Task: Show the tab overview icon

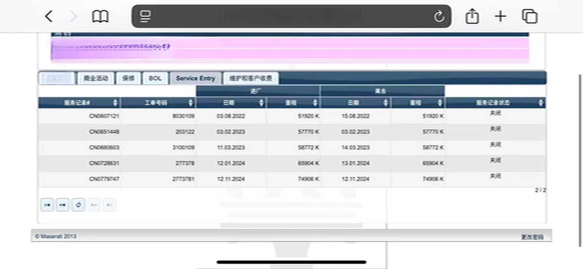Action: (529, 16)
